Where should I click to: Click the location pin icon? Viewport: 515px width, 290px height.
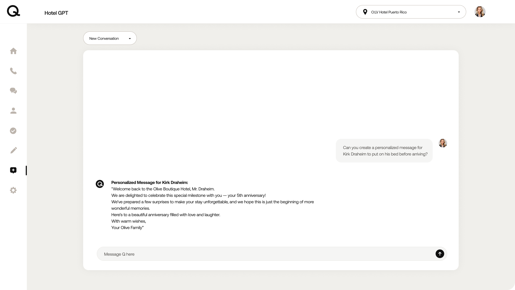coord(365,12)
